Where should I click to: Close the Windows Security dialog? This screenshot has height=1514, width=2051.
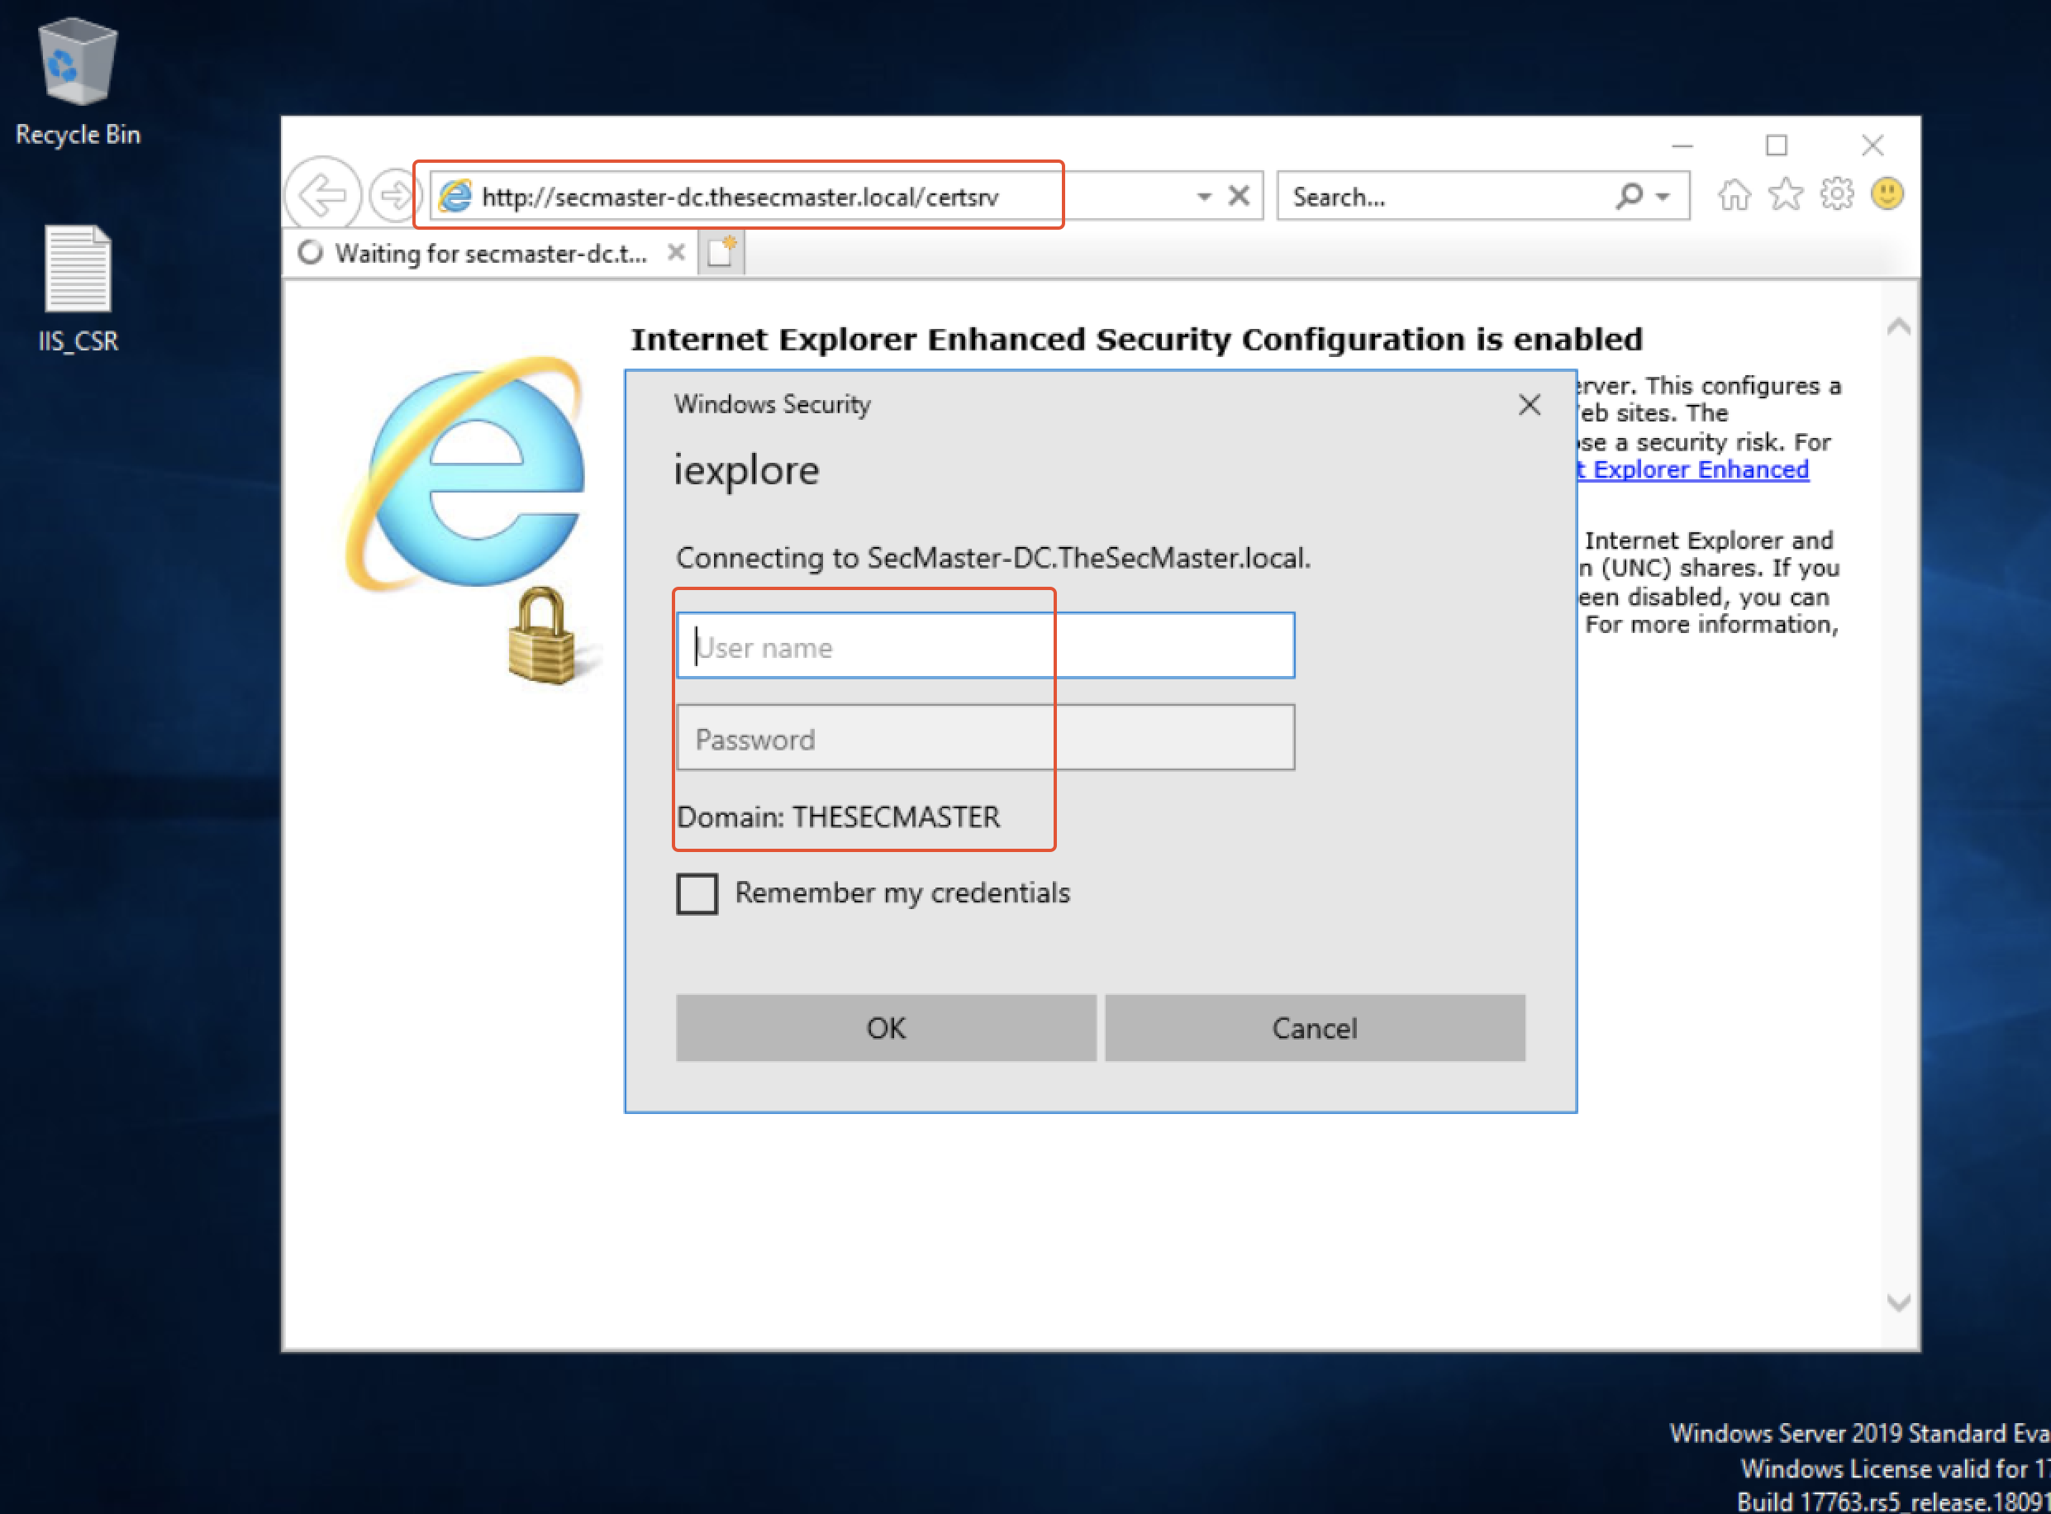1529,404
